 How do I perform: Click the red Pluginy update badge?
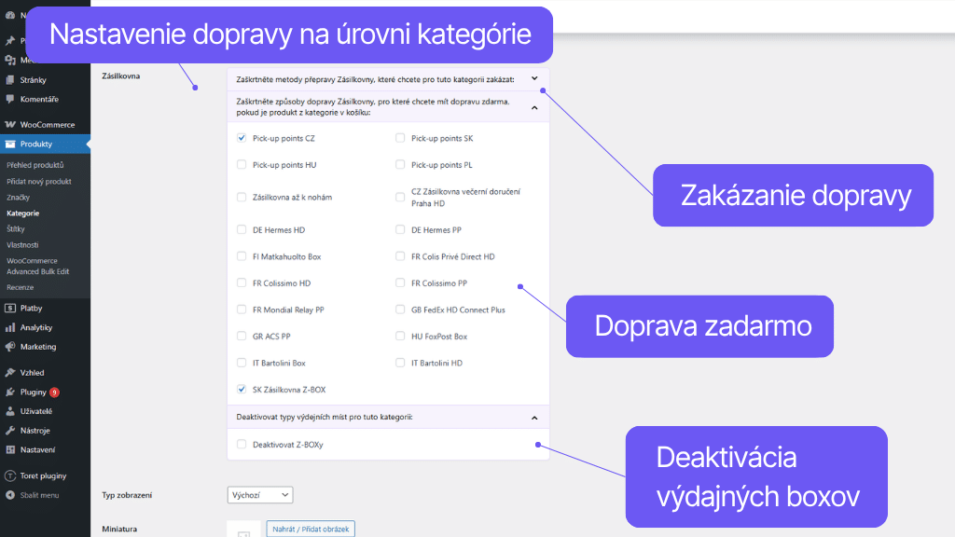54,392
